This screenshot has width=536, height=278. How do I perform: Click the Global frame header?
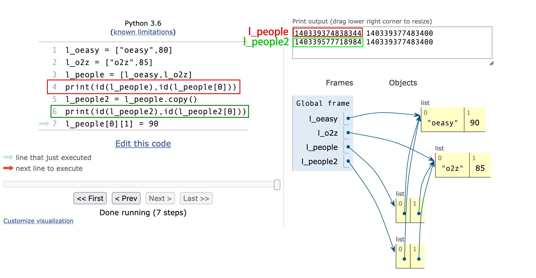click(x=323, y=104)
